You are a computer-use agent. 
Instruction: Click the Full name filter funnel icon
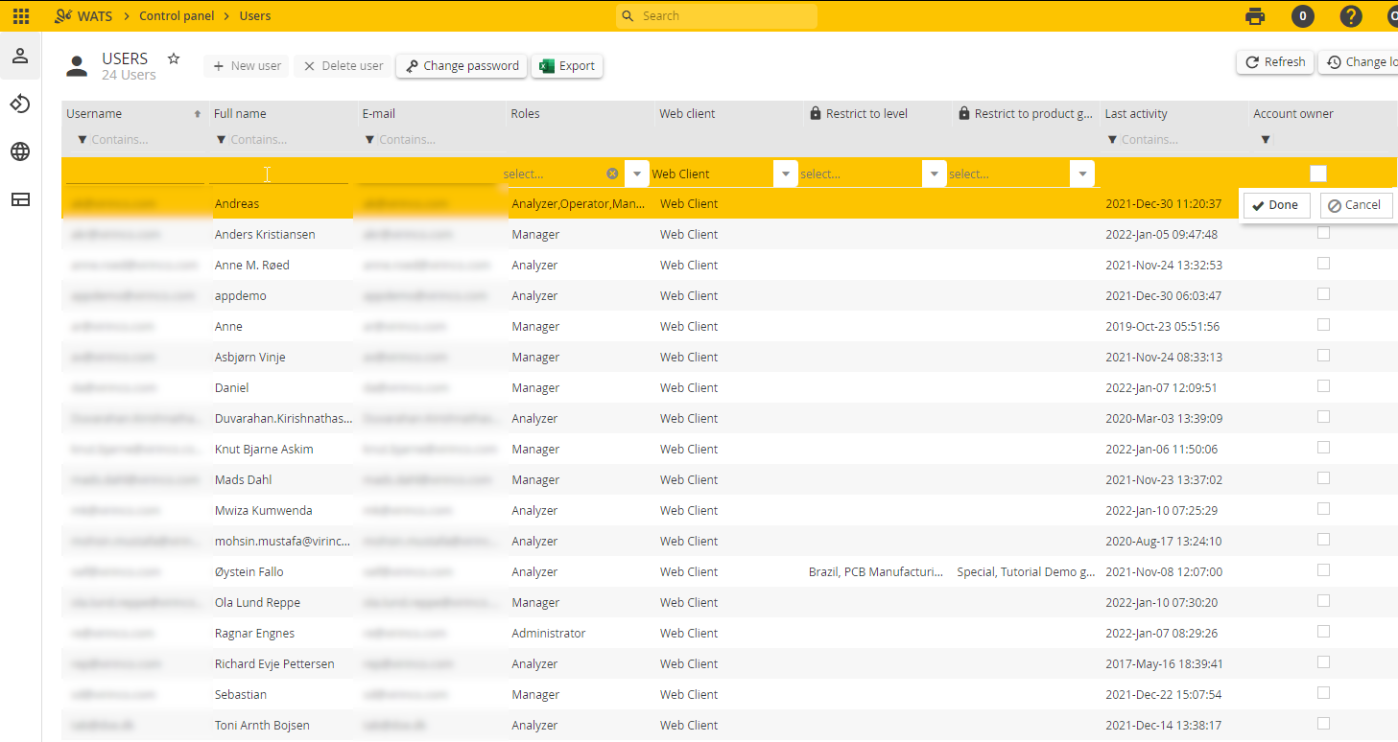point(222,140)
